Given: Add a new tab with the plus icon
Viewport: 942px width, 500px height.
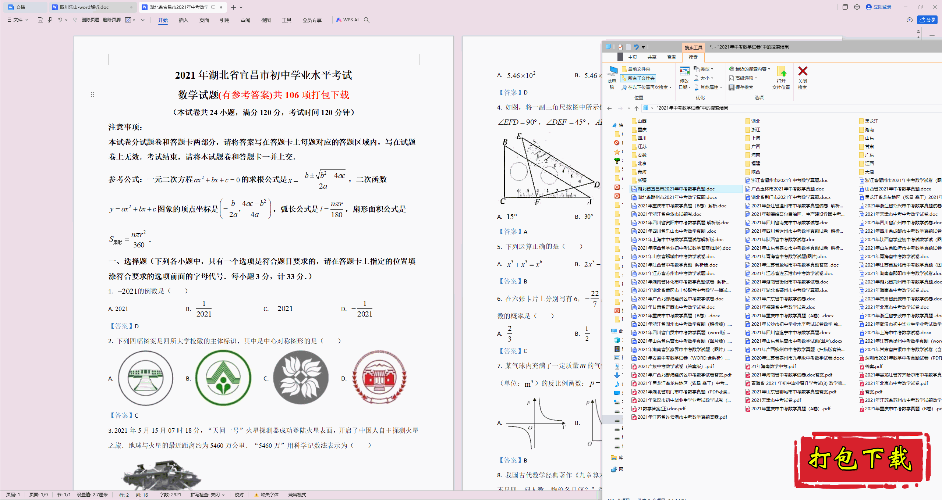Looking at the screenshot, I should click(x=233, y=7).
